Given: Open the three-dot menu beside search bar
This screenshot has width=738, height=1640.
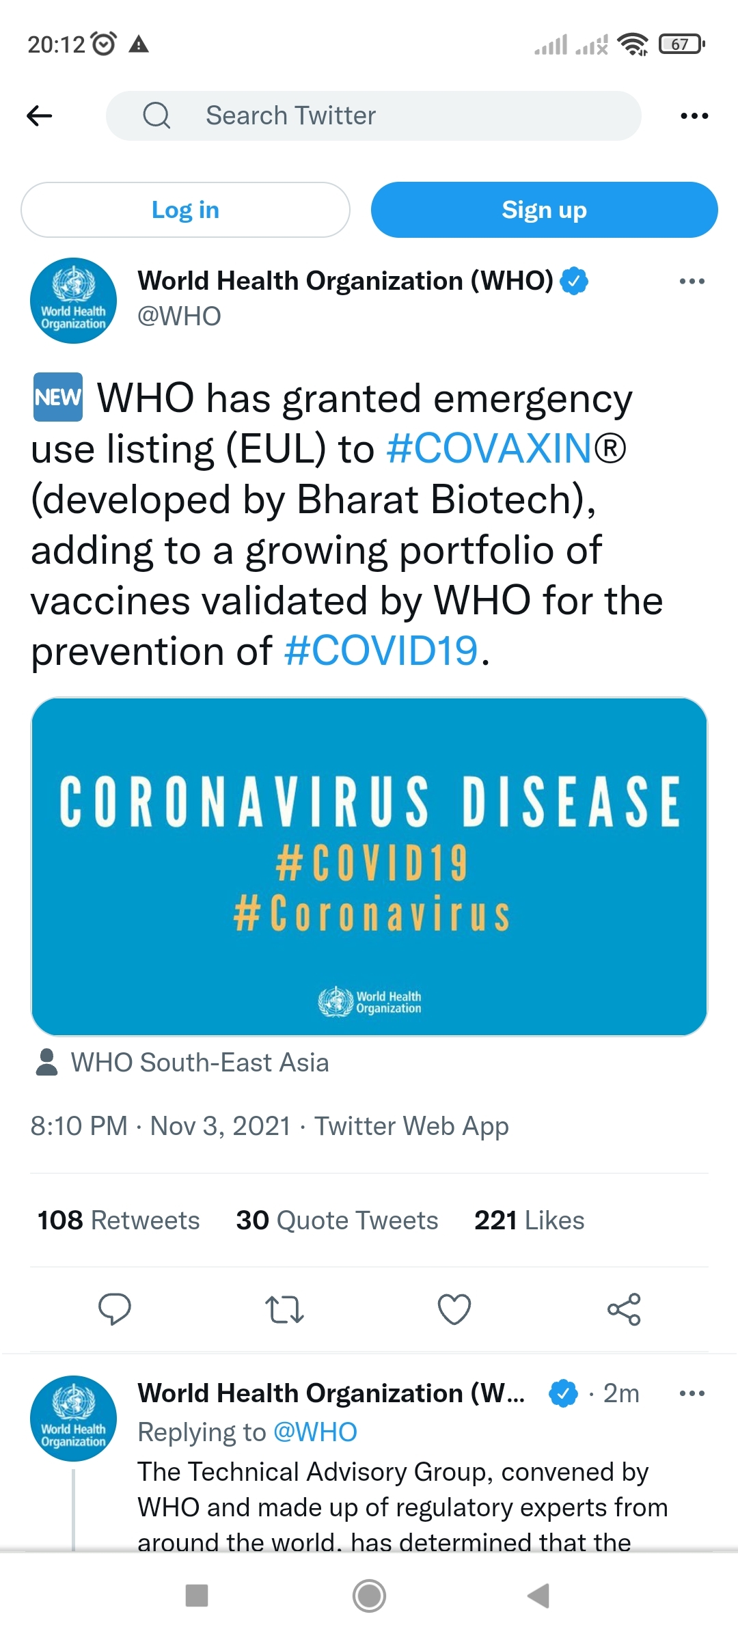Looking at the screenshot, I should click(x=694, y=116).
